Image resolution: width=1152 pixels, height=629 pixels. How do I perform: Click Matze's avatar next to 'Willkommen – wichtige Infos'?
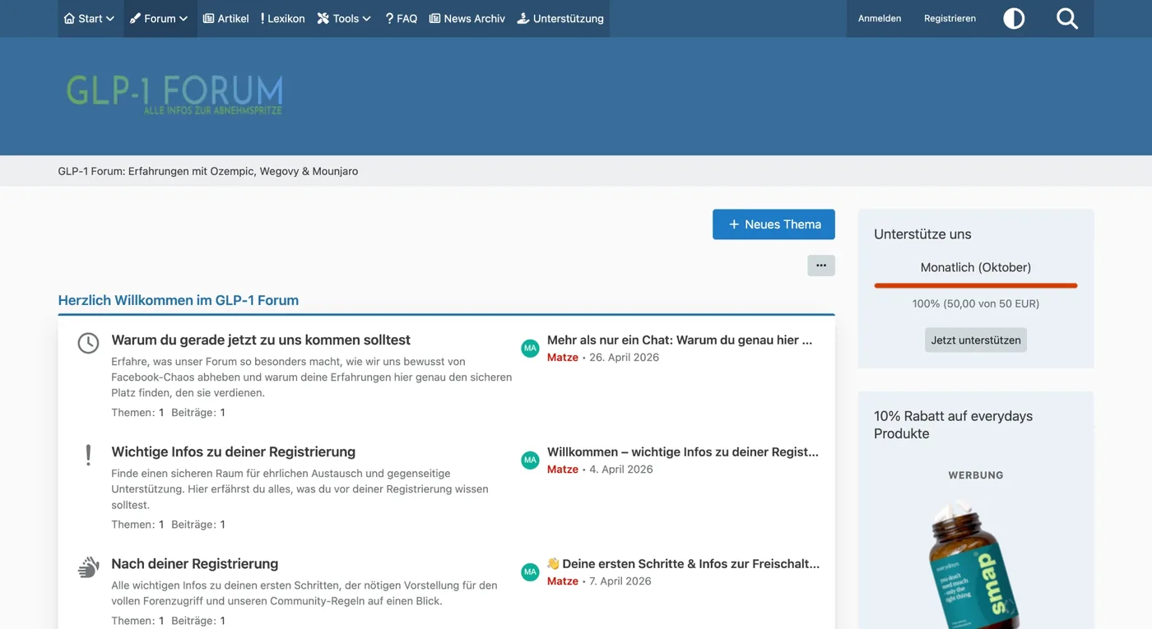(530, 460)
